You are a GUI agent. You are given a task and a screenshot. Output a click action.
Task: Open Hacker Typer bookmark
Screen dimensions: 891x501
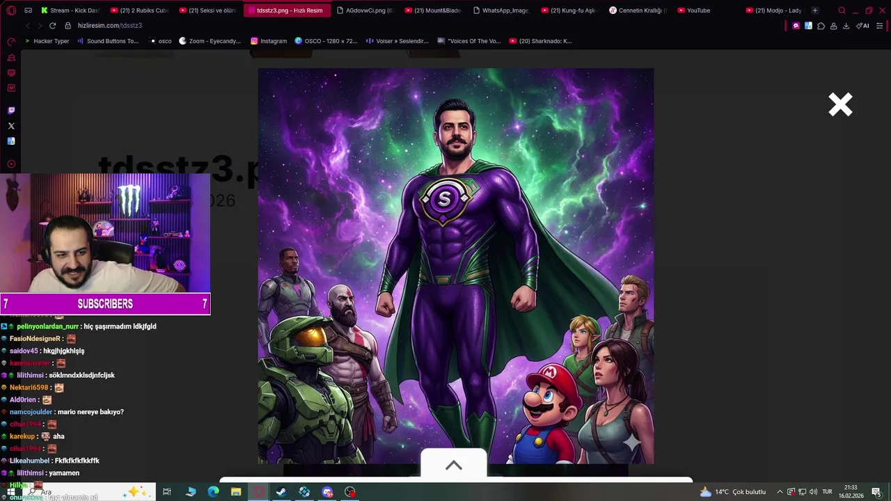(47, 41)
